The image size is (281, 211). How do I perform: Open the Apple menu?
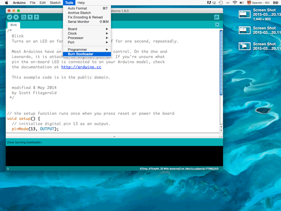point(7,3)
